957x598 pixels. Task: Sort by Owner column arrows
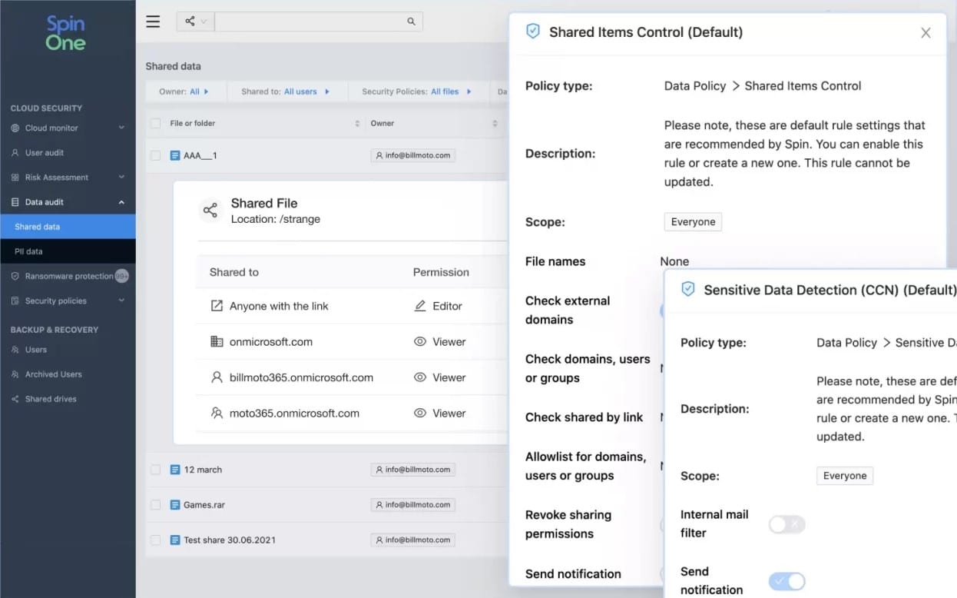coord(495,124)
